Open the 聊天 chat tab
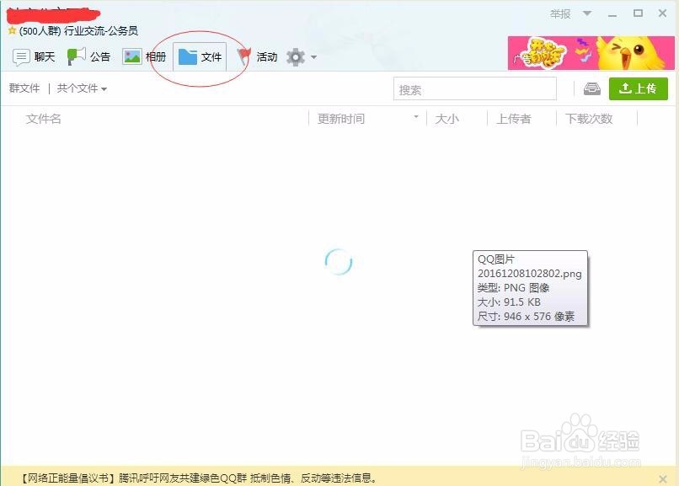 [34, 57]
